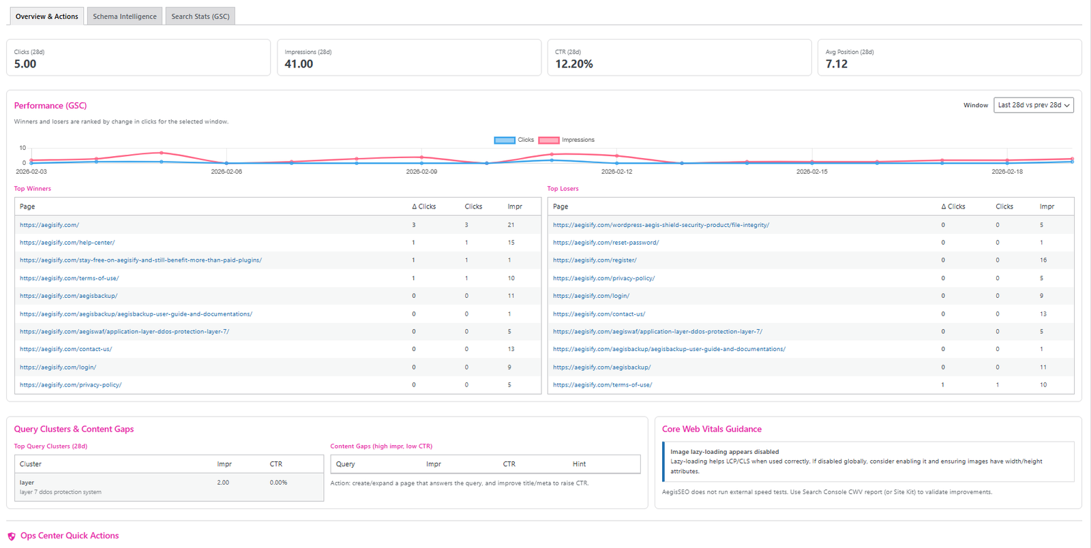
Task: Open file-integrity page link in Top Losers
Action: [661, 225]
